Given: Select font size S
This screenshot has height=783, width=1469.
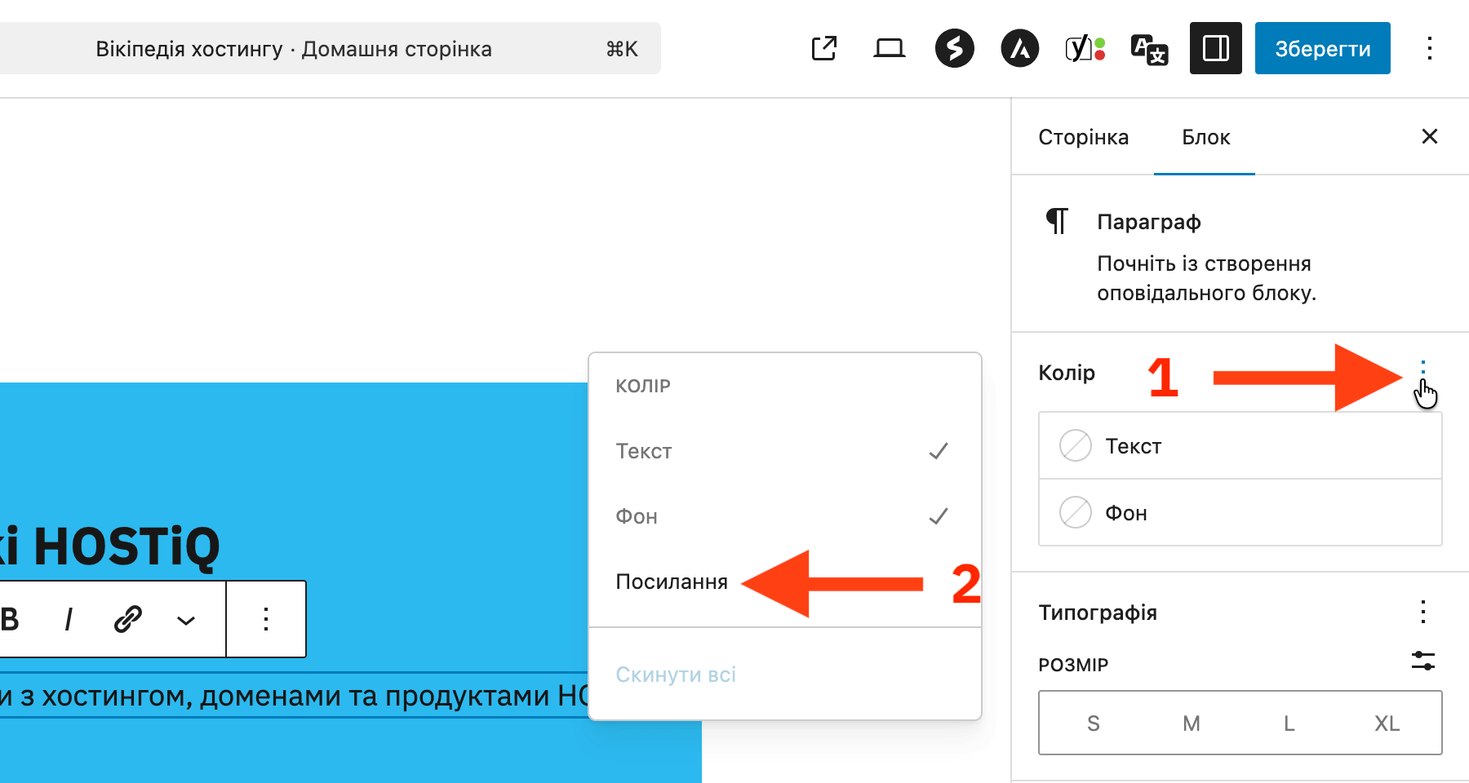Looking at the screenshot, I should pos(1093,723).
